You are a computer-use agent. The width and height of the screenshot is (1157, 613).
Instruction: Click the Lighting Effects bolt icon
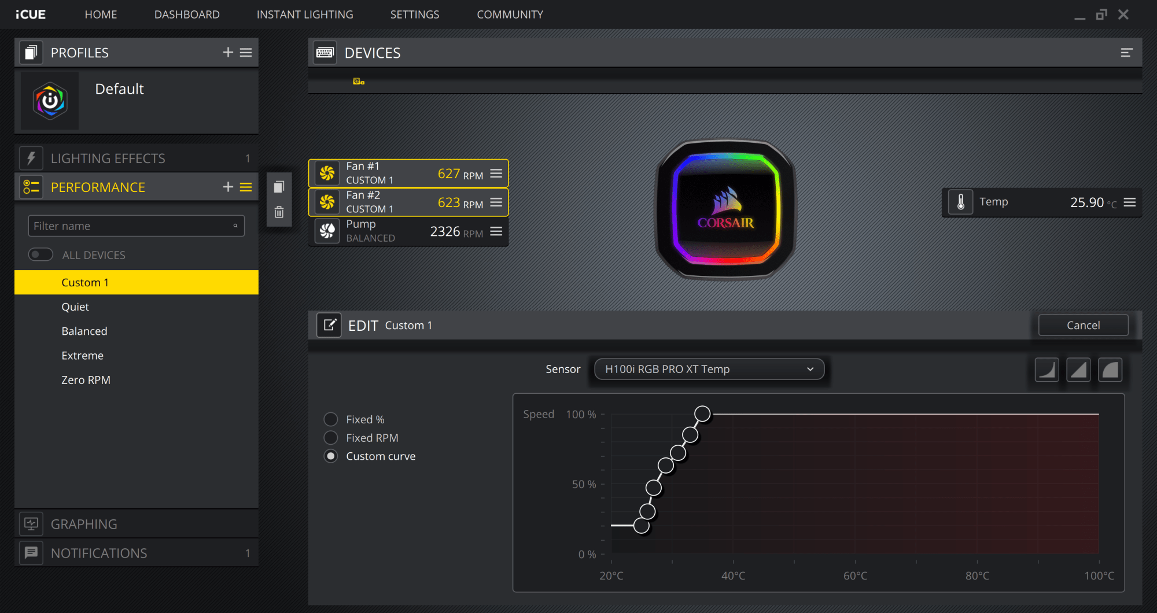31,158
